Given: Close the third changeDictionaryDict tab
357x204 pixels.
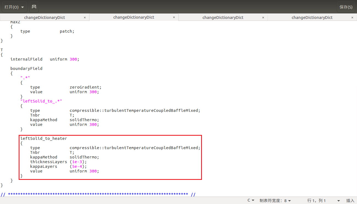Looking at the screenshot, I should click(x=263, y=18).
